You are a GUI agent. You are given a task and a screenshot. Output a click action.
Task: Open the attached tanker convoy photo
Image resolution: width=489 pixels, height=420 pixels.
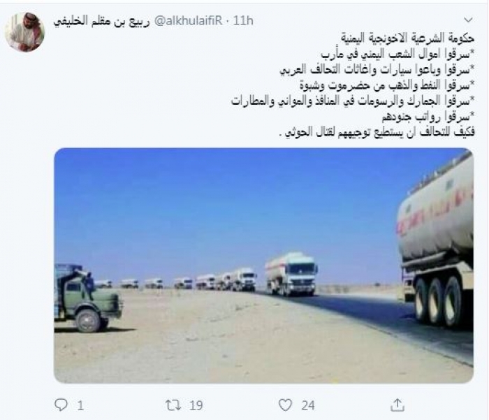tap(264, 266)
